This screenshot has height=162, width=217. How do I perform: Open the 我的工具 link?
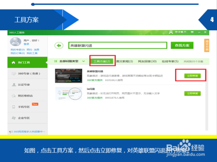point(32,53)
